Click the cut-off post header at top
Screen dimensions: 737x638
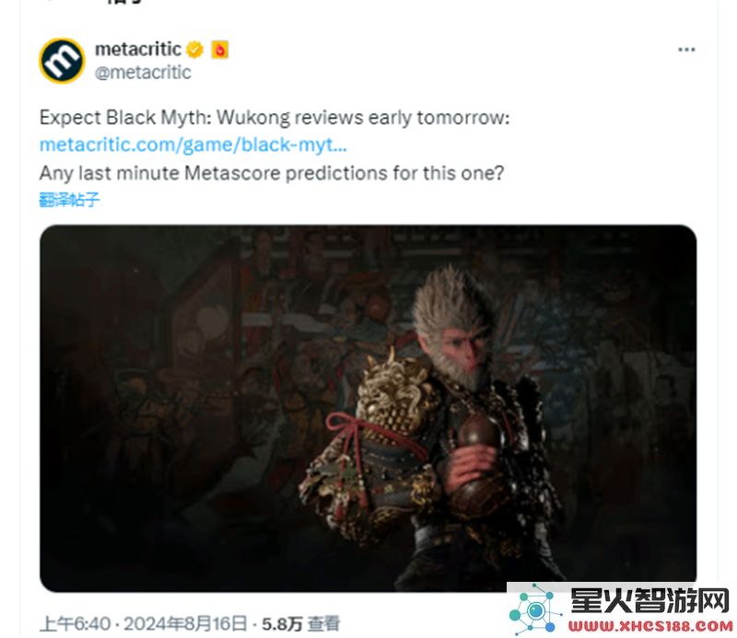(x=125, y=3)
